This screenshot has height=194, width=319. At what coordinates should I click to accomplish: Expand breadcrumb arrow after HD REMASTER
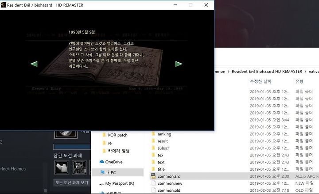point(305,72)
